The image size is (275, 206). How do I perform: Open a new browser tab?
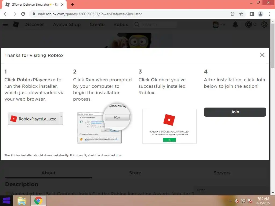[73, 5]
